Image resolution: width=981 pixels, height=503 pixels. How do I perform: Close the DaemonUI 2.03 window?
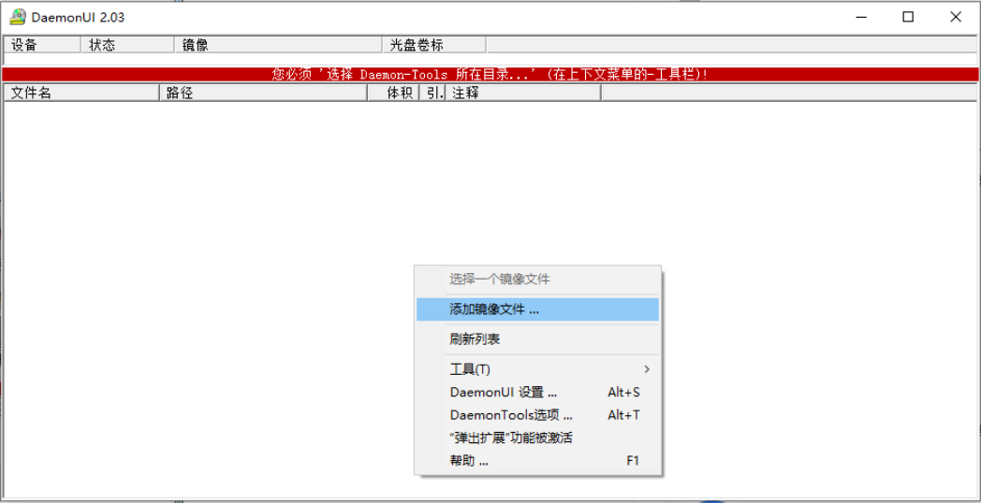click(x=956, y=18)
